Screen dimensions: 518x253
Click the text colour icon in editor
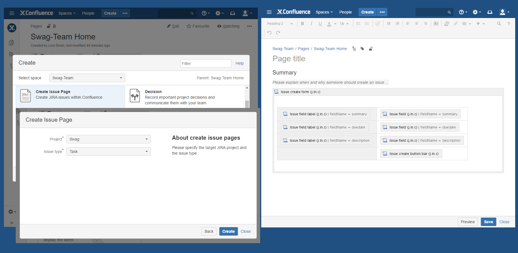[329, 24]
